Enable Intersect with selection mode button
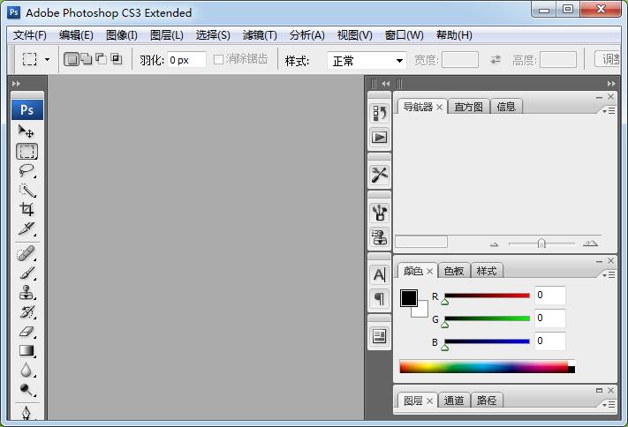Viewport: 628px width, 427px height. [116, 60]
